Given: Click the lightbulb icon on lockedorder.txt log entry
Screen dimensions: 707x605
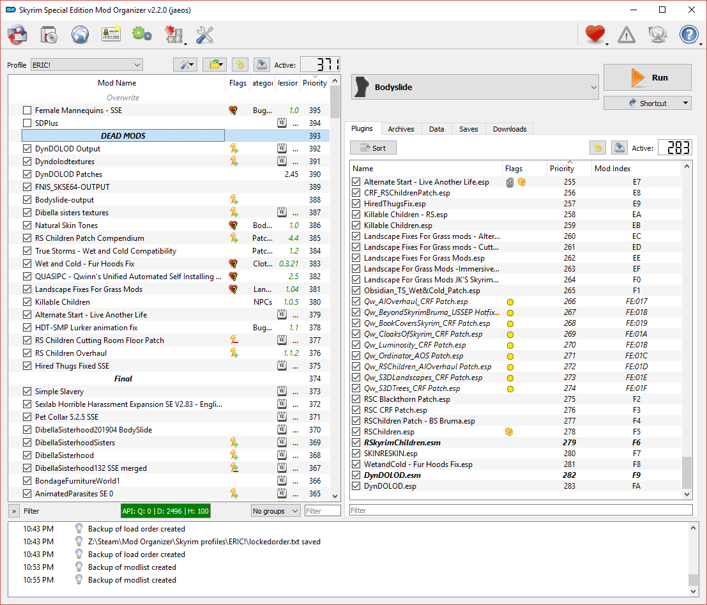Looking at the screenshot, I should 79,541.
